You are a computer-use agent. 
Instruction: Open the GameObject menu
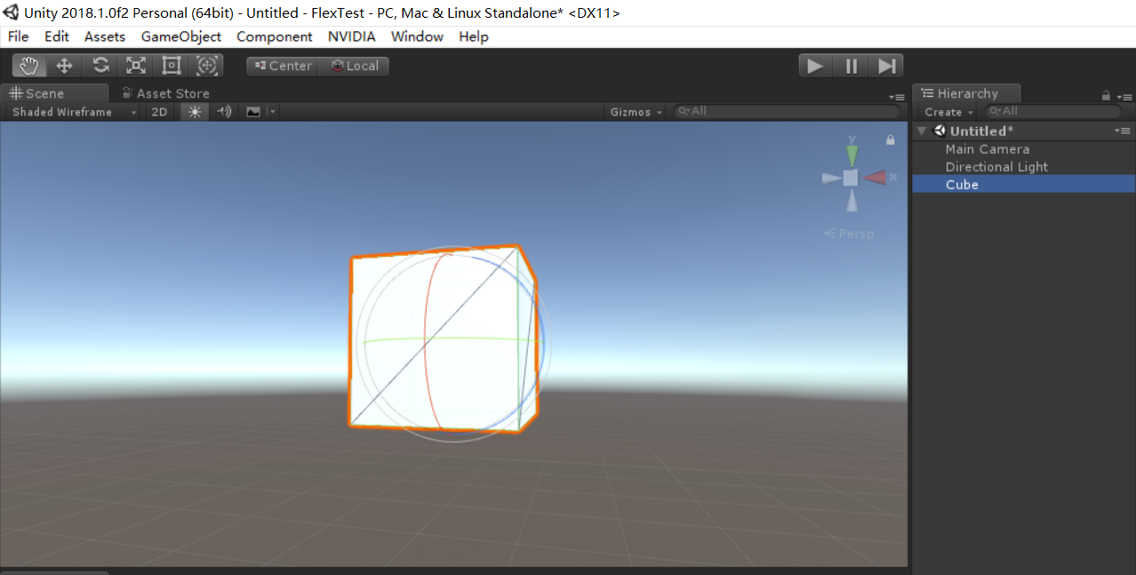(180, 36)
